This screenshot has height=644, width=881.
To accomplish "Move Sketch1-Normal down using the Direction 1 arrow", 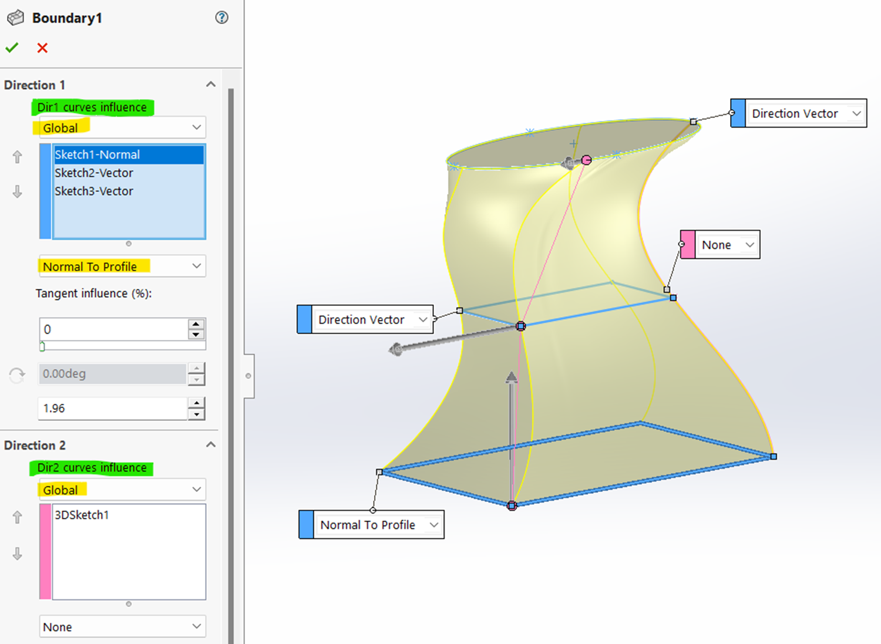I will coord(17,191).
